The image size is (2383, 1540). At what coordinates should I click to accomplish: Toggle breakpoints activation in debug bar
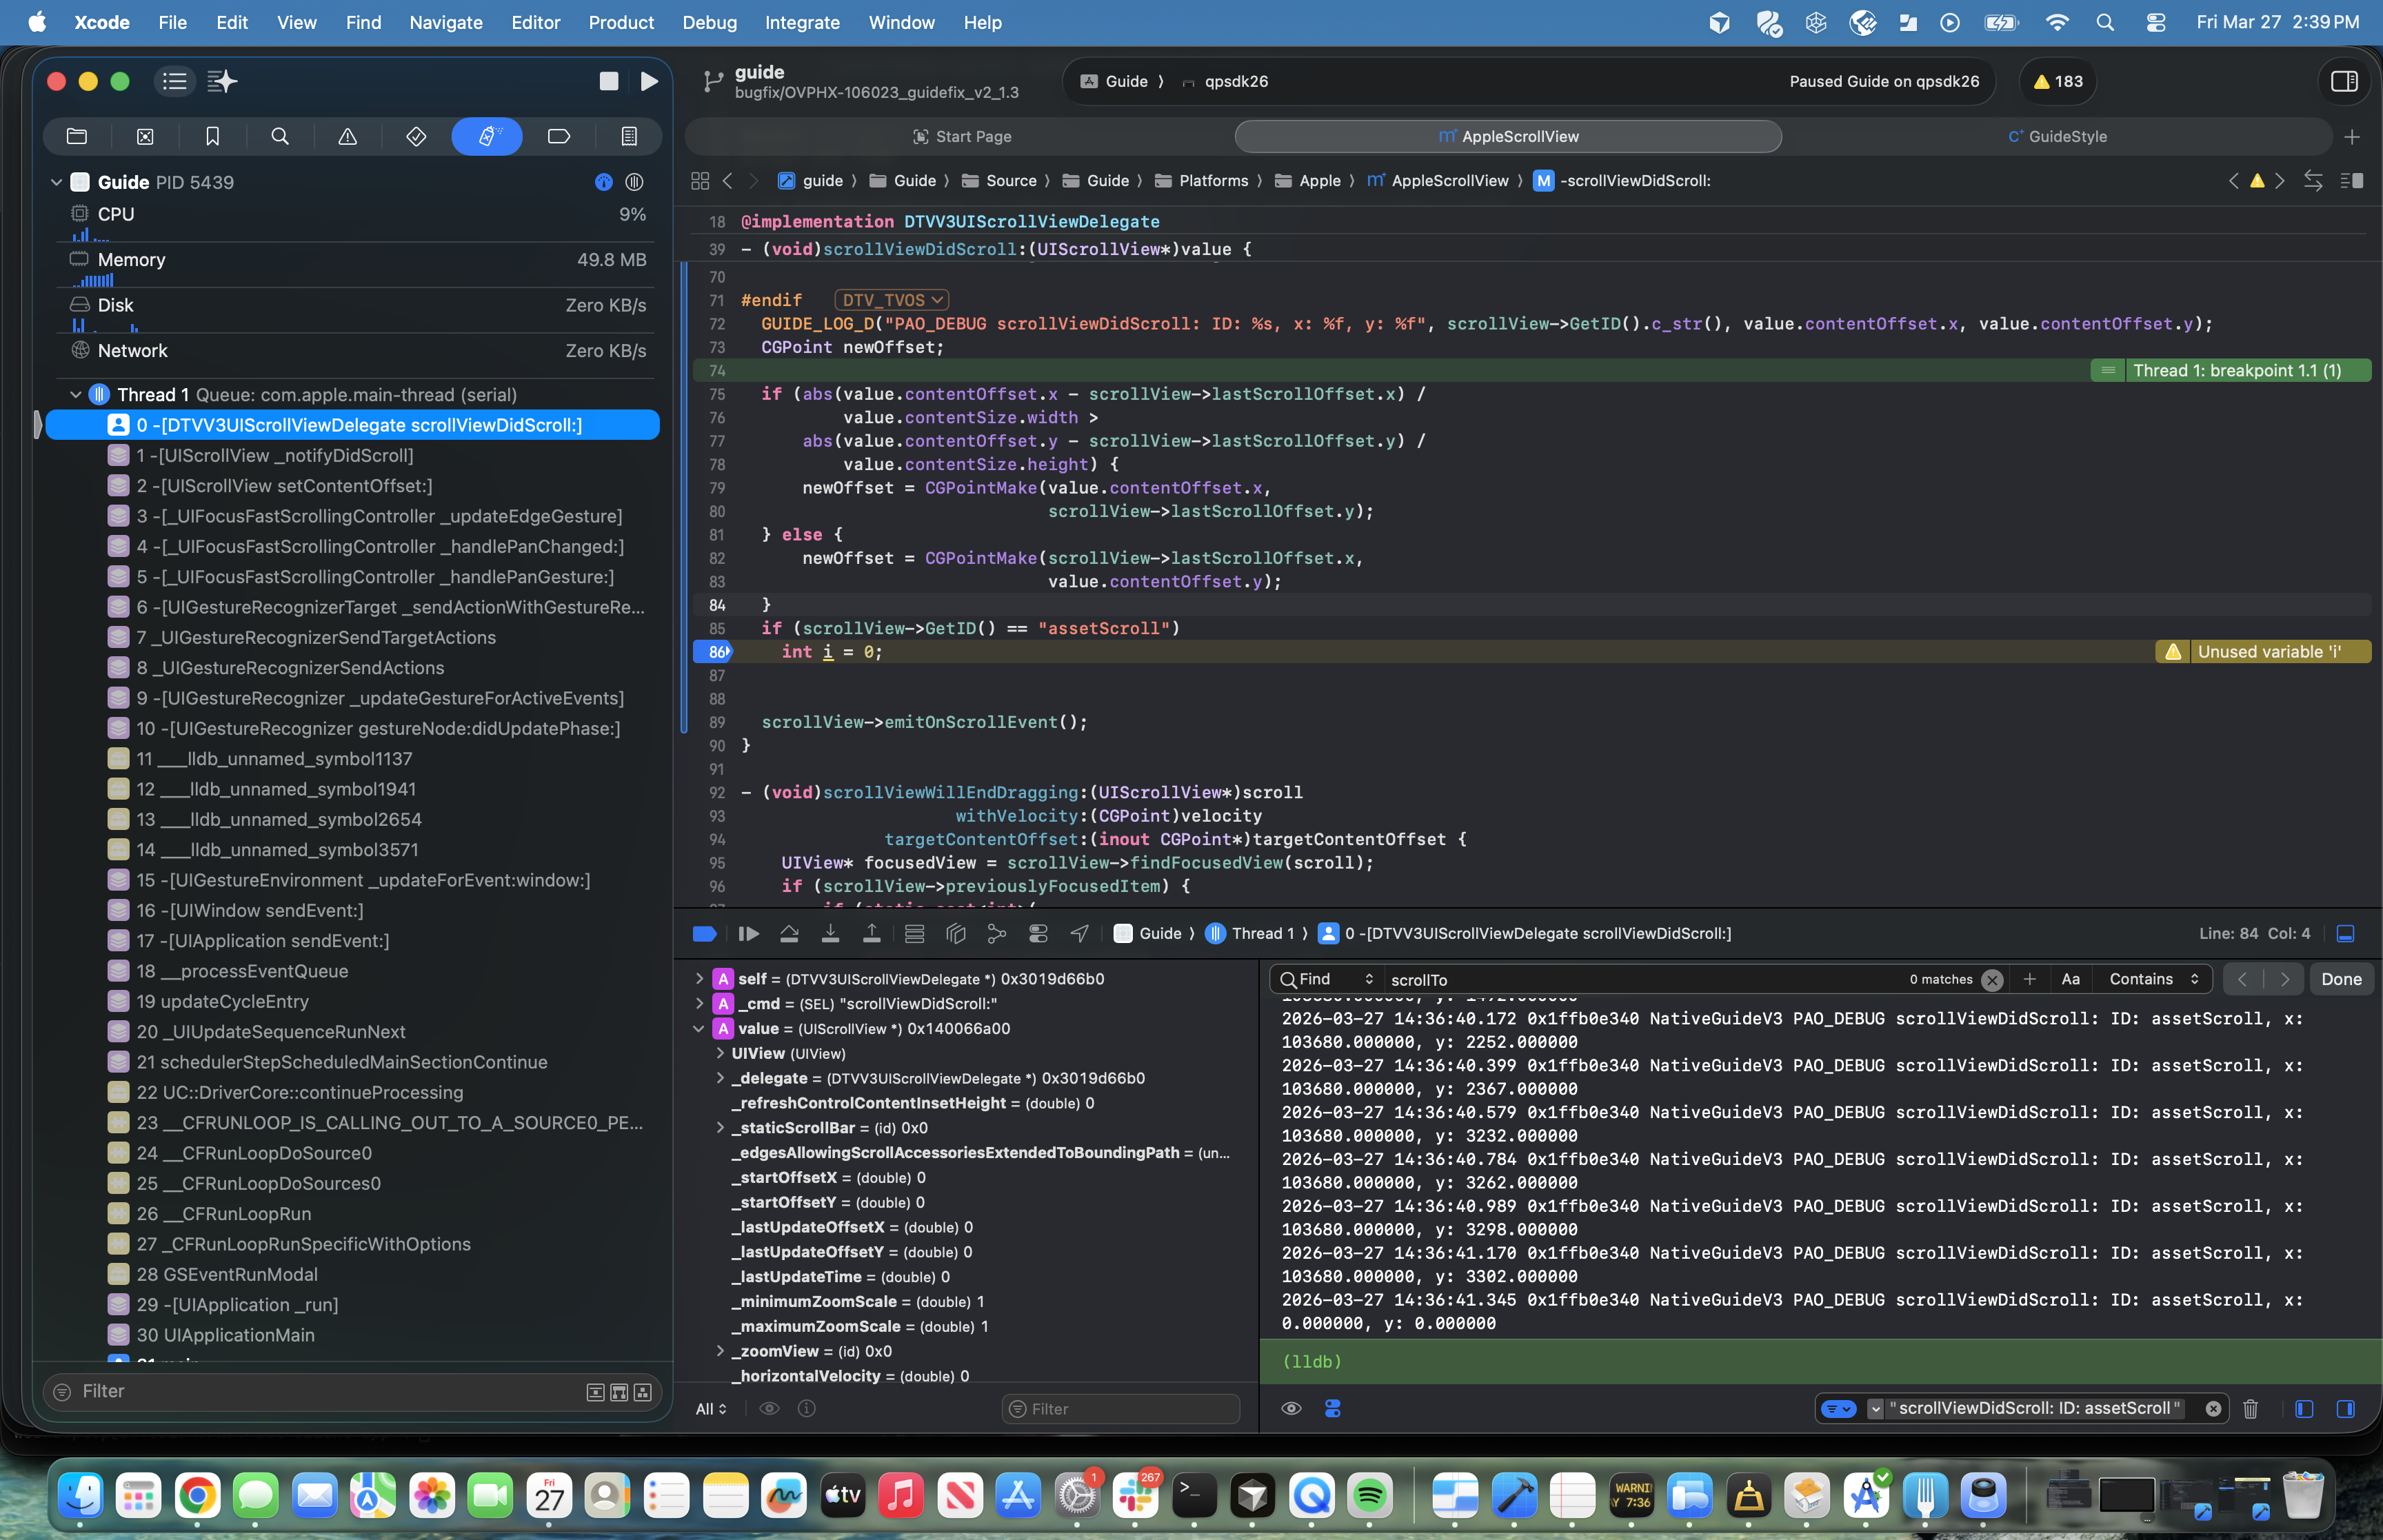[704, 933]
